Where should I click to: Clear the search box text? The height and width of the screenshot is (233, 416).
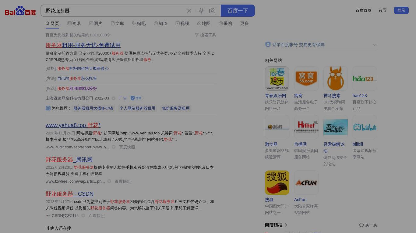189,11
